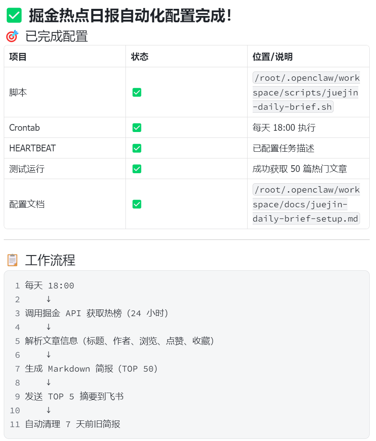376x441 pixels.
Task: Click the down arrow on code line 2
Action: (x=49, y=299)
